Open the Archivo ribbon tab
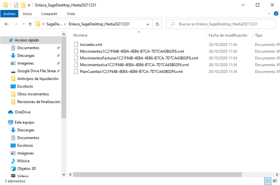The width and height of the screenshot is (280, 185). click(9, 14)
